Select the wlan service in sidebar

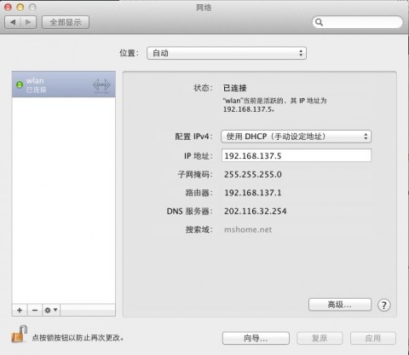coord(64,84)
